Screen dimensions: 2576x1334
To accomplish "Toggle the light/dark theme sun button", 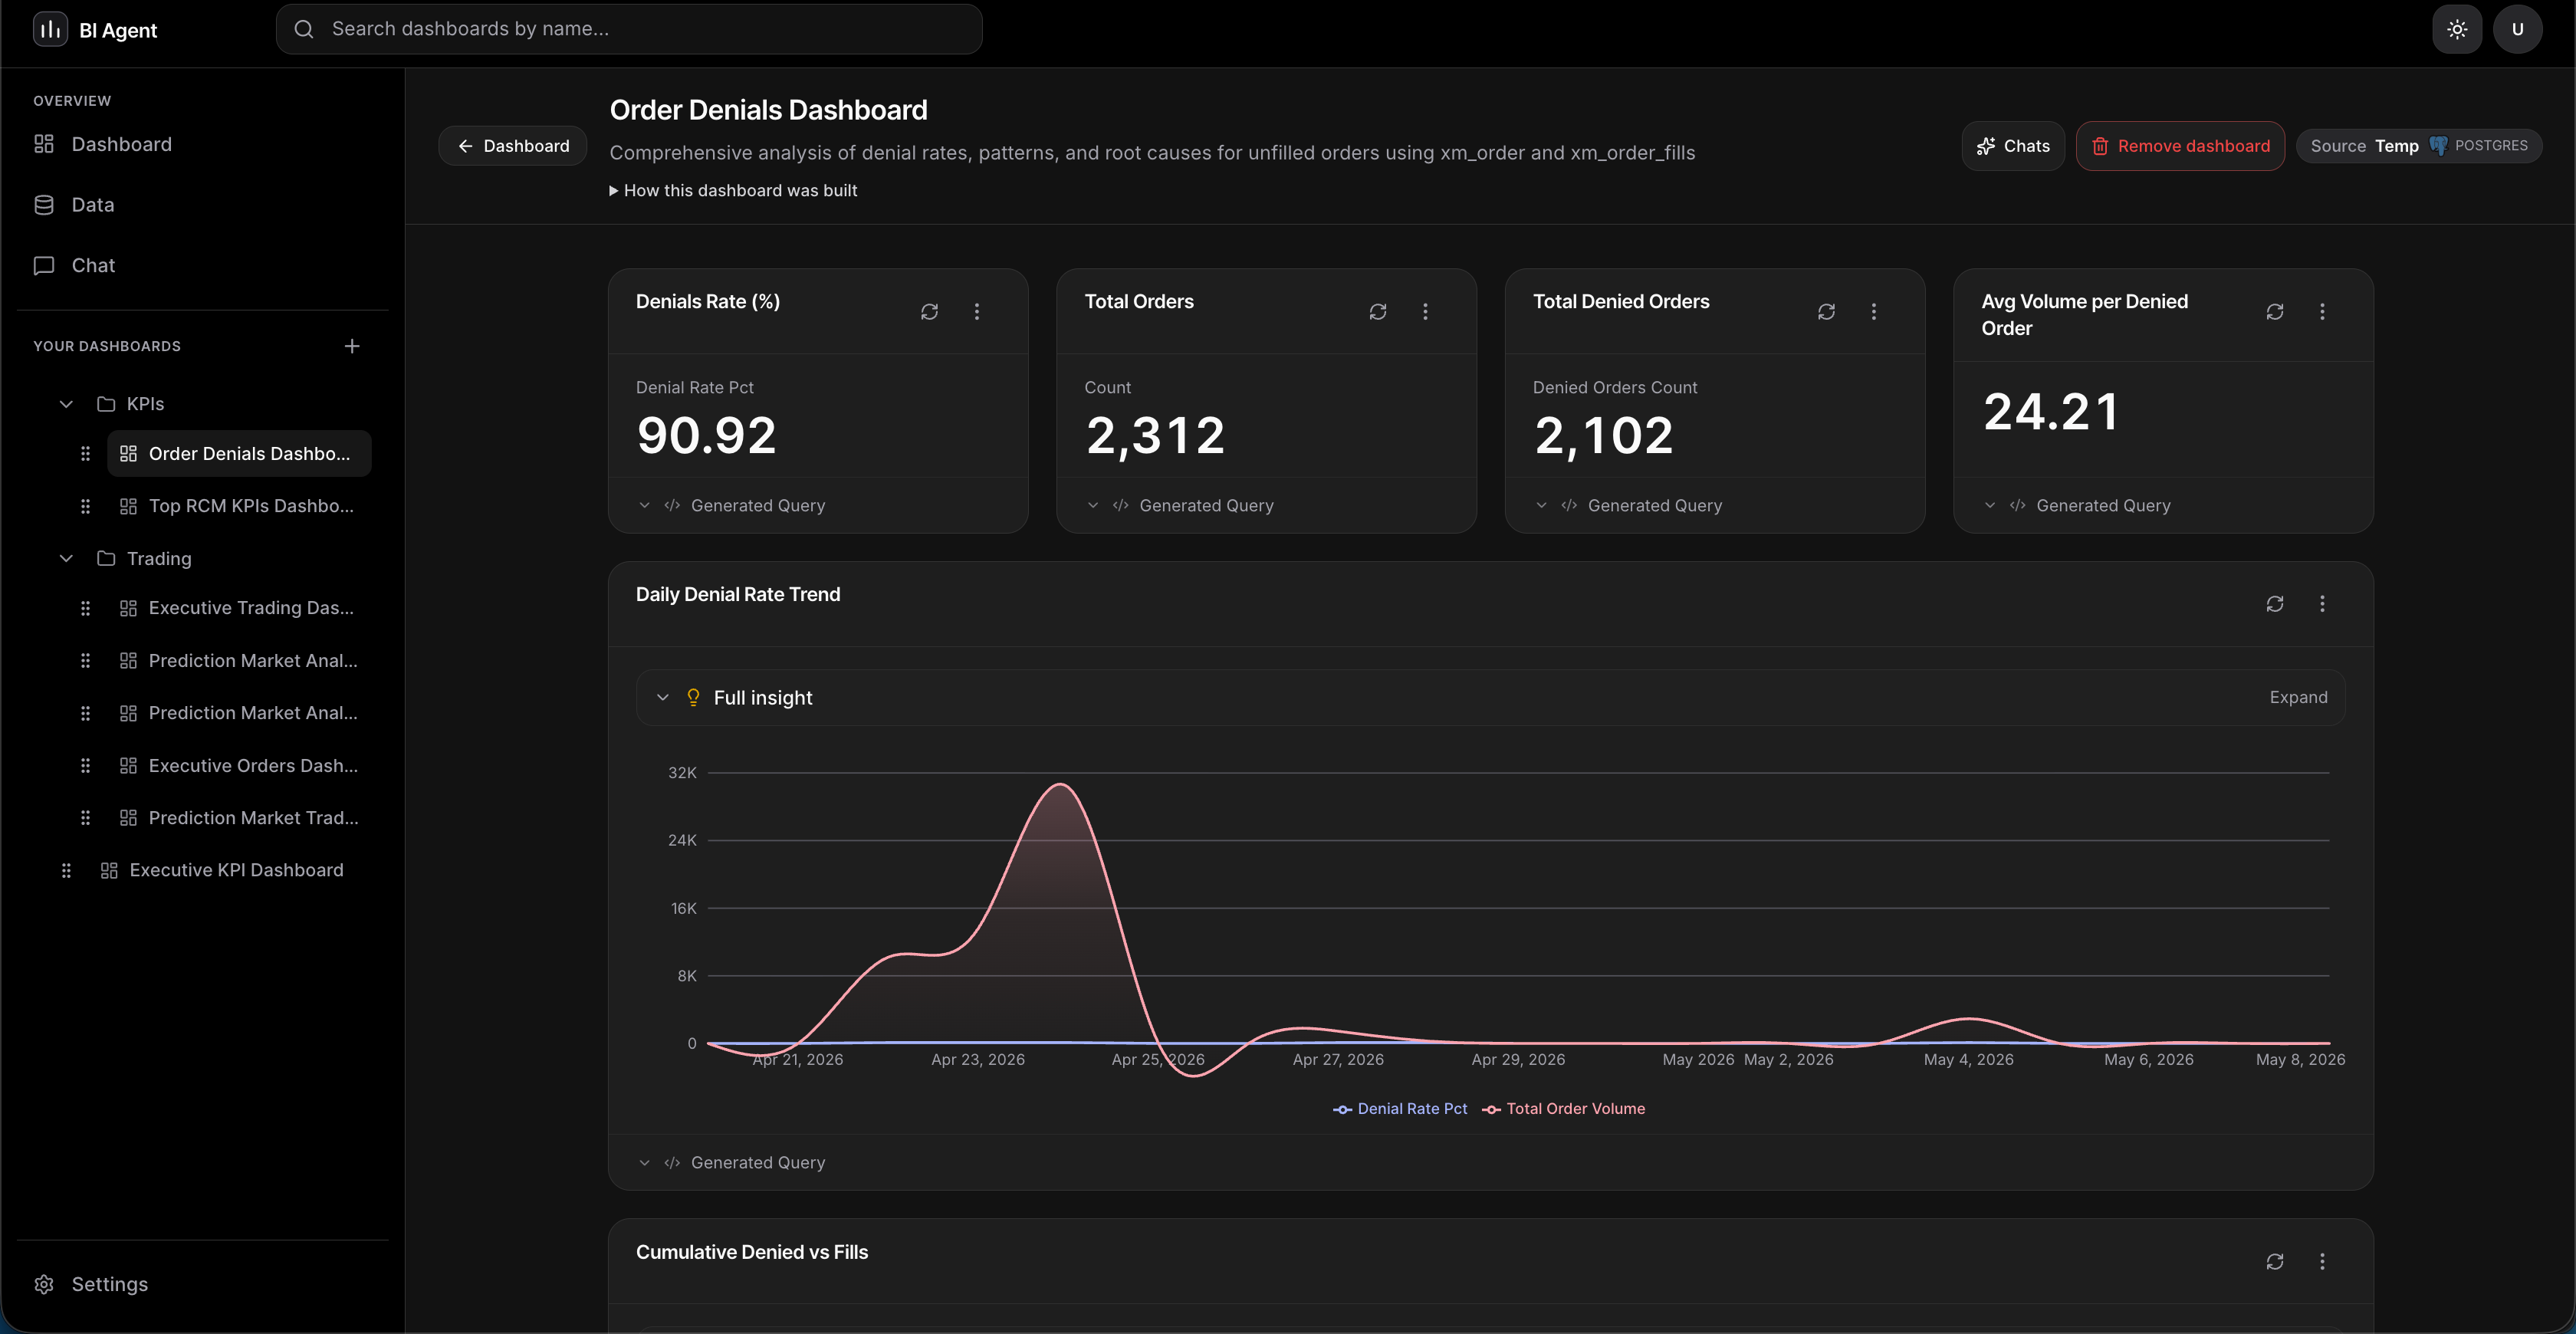I will click(x=2457, y=29).
